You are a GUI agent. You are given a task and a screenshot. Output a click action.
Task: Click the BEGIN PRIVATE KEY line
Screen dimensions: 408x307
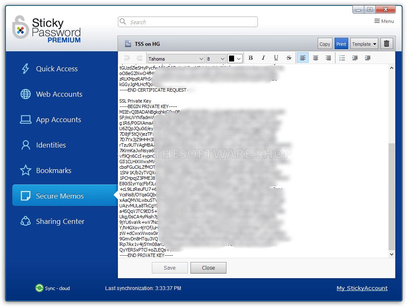(x=148, y=106)
